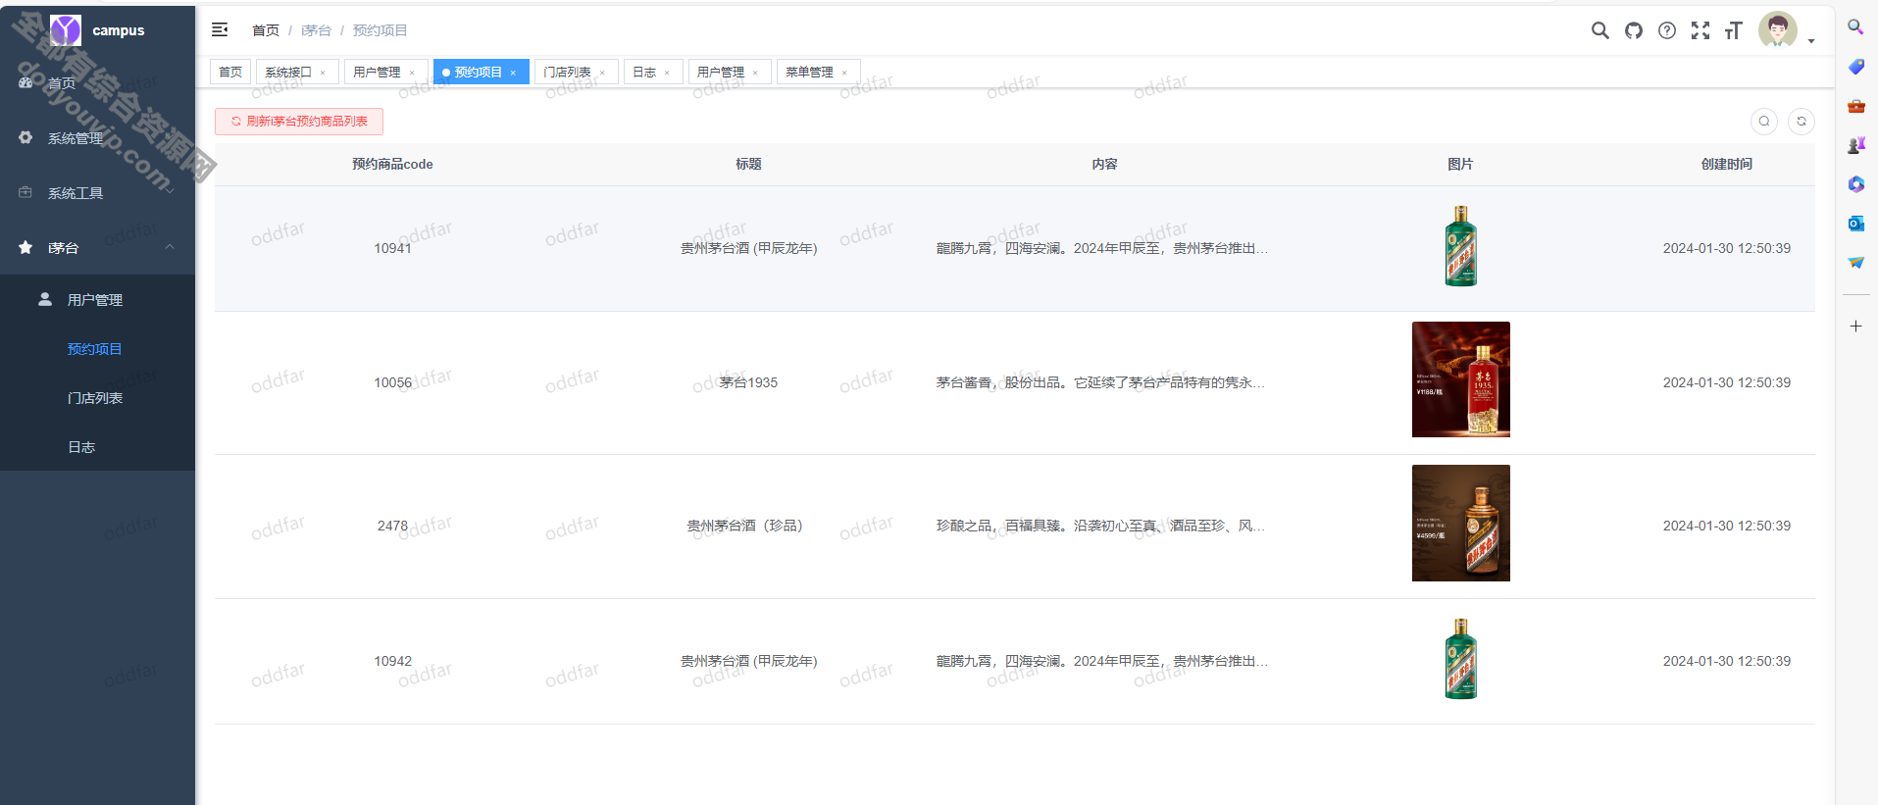Open the 茅台1935 product image
Viewport: 1878px width, 805px height.
[1460, 379]
